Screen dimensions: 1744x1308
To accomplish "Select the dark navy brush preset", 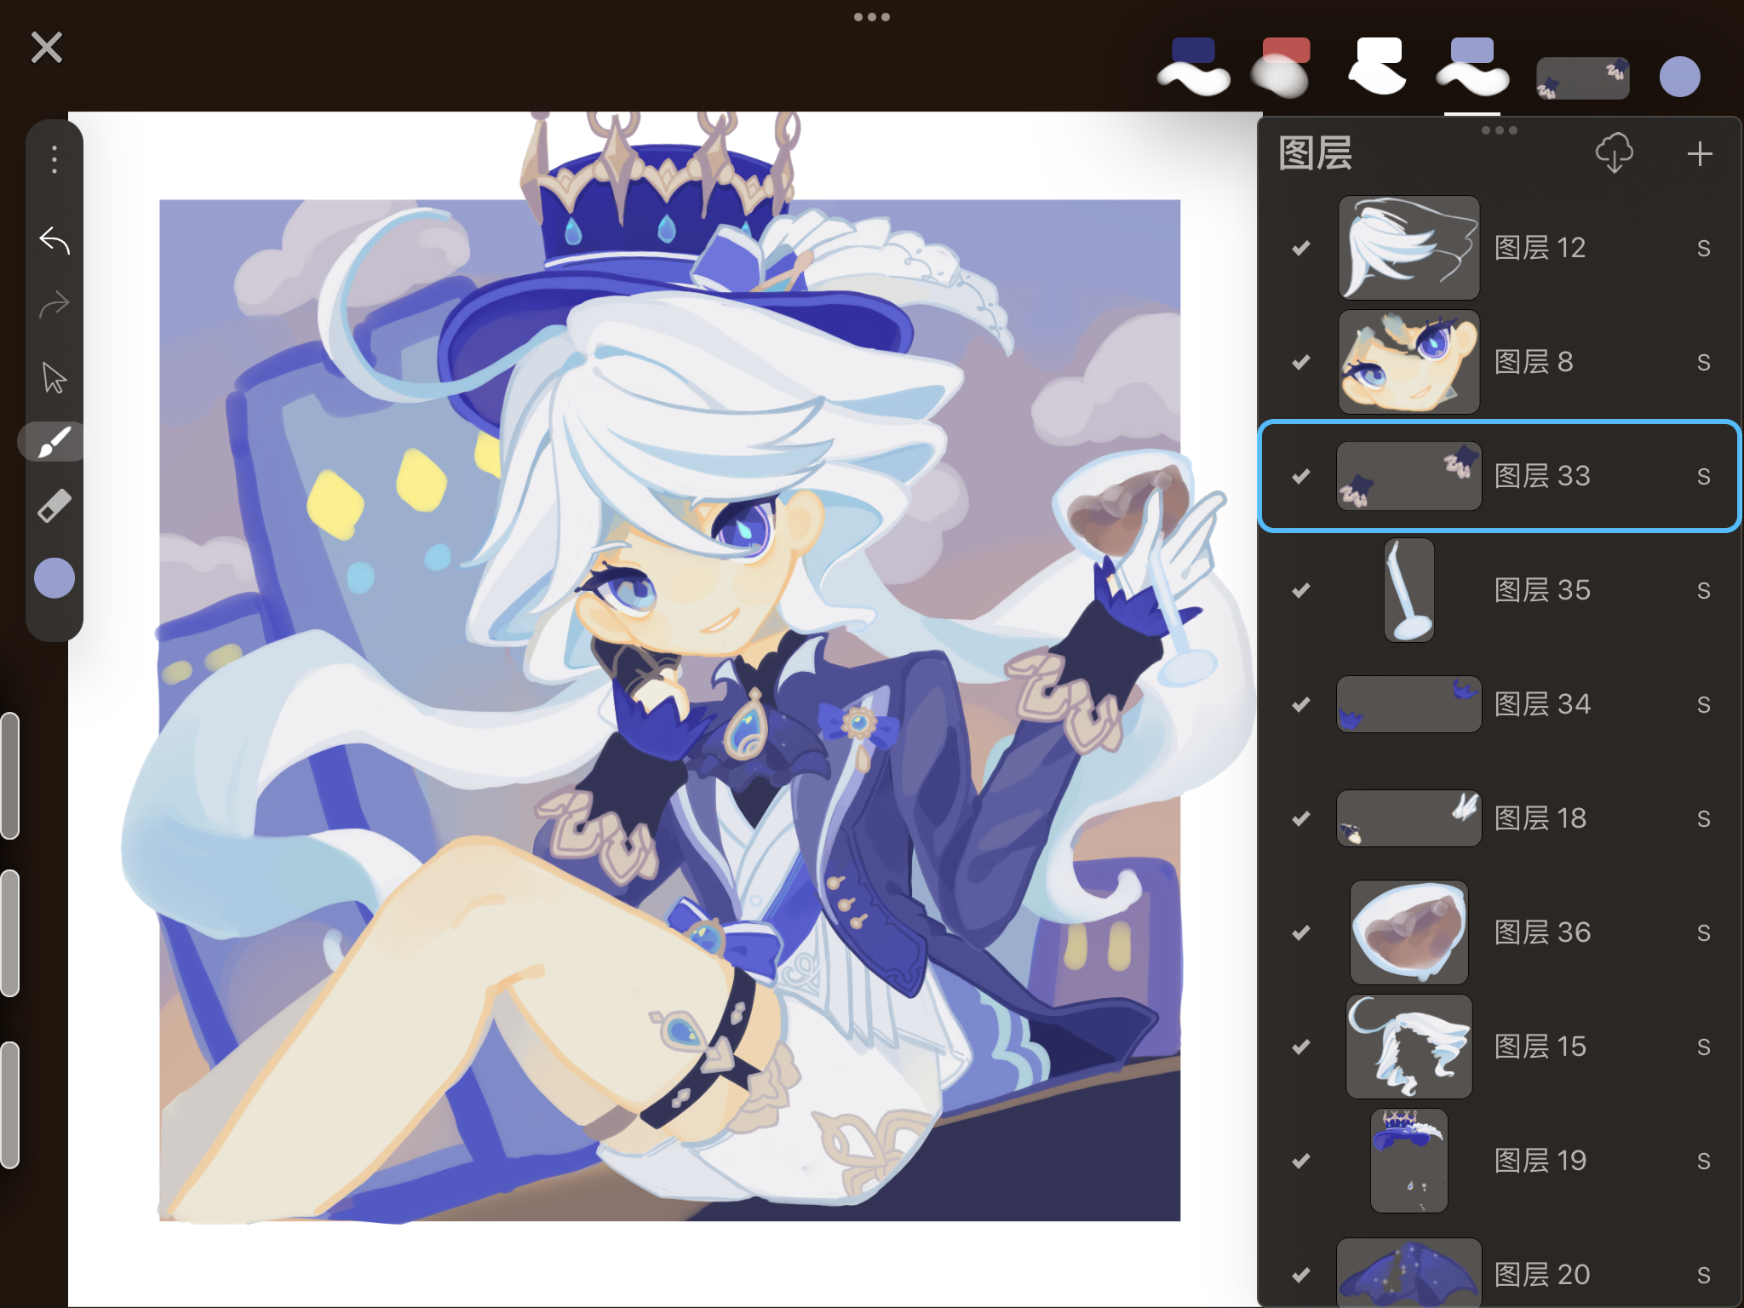I will (1193, 66).
